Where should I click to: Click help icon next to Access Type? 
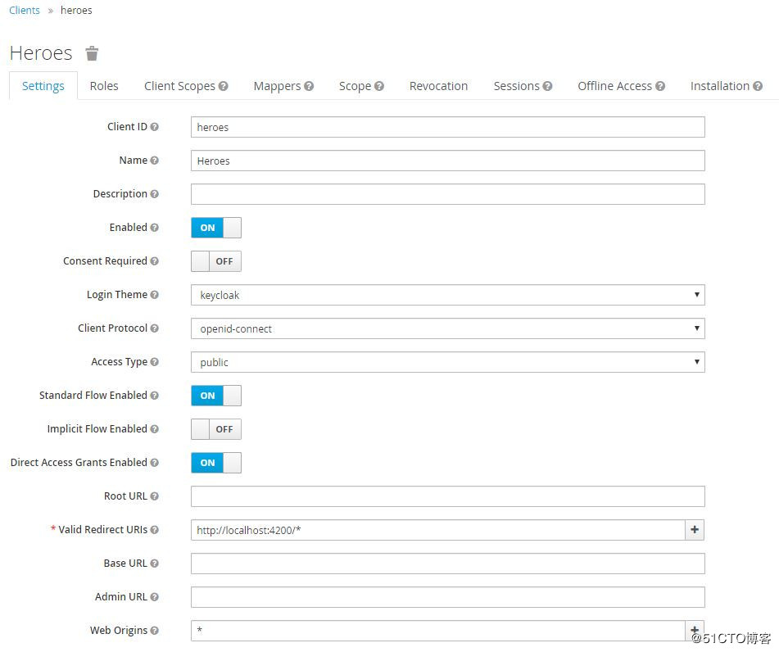coord(155,362)
